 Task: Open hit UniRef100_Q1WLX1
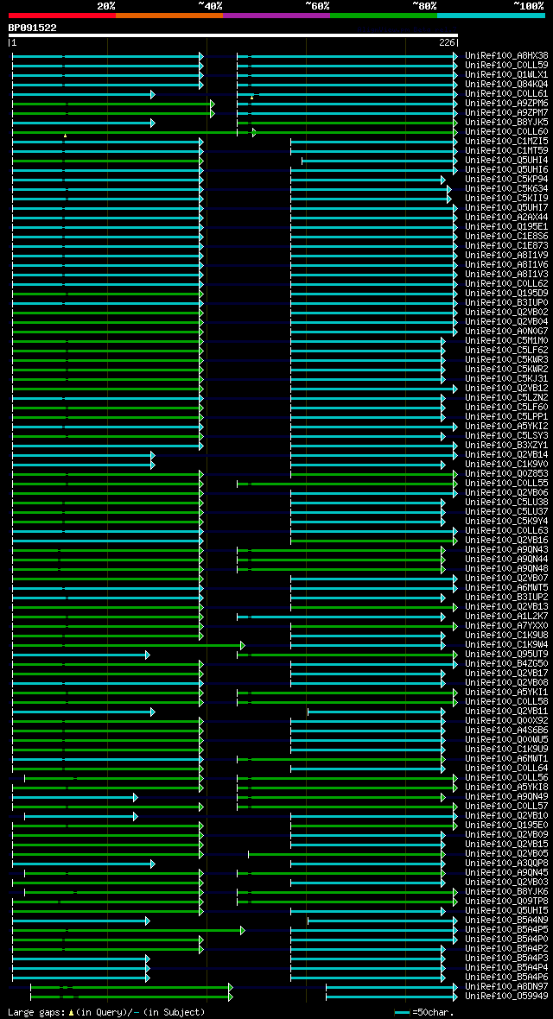tap(507, 75)
